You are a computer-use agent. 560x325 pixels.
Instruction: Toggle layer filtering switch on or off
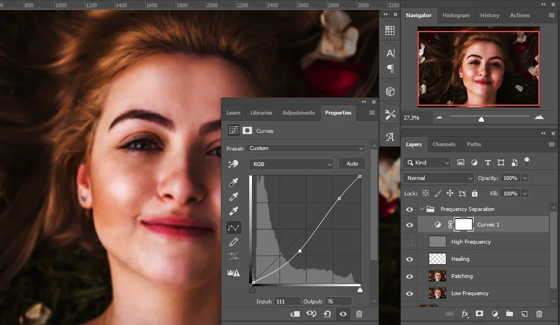click(526, 162)
